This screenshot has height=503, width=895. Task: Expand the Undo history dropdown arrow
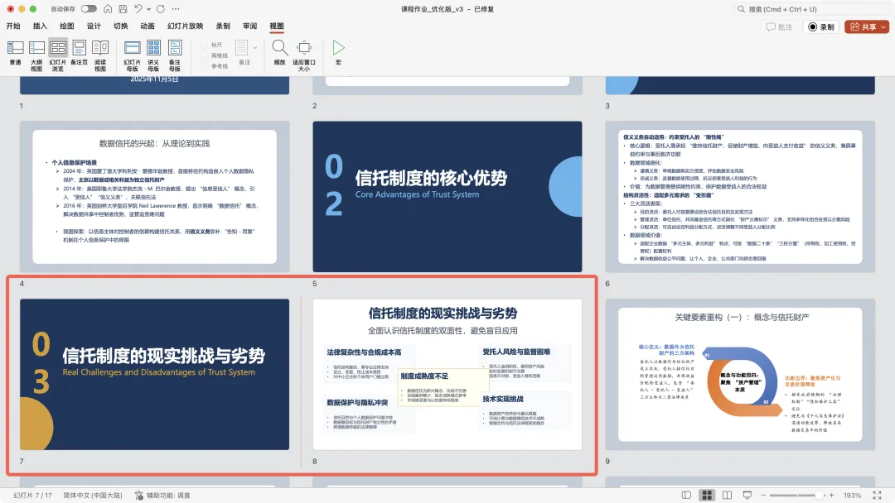[148, 9]
